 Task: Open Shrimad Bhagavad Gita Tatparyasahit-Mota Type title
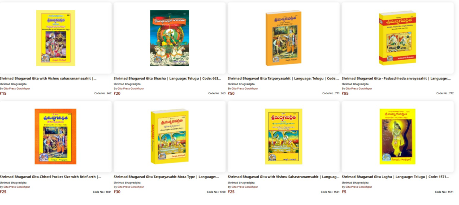(x=166, y=177)
